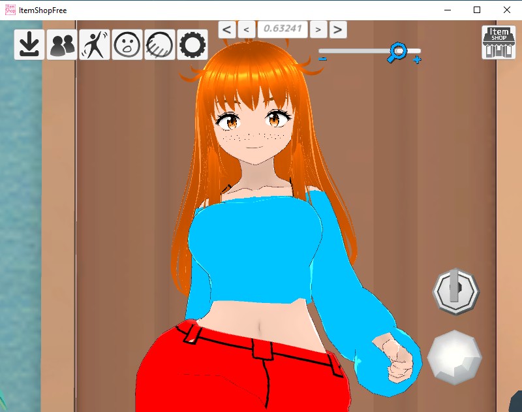The width and height of the screenshot is (522, 412).
Task: Click the download/import arrow icon
Action: (x=29, y=44)
